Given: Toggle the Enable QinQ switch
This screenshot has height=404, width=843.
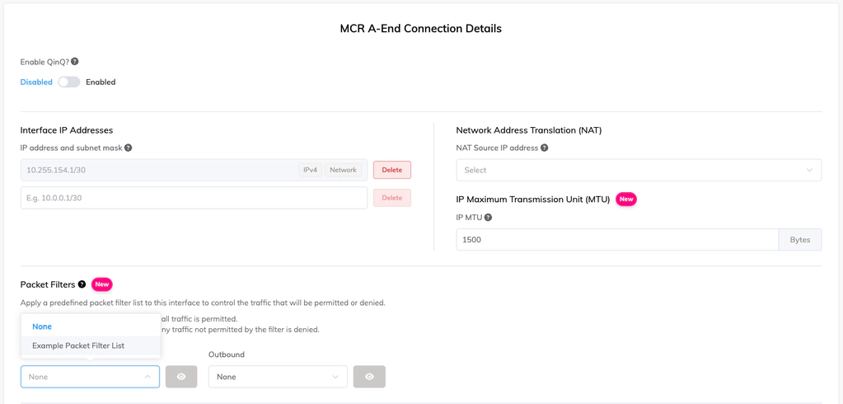Looking at the screenshot, I should pyautogui.click(x=69, y=82).
